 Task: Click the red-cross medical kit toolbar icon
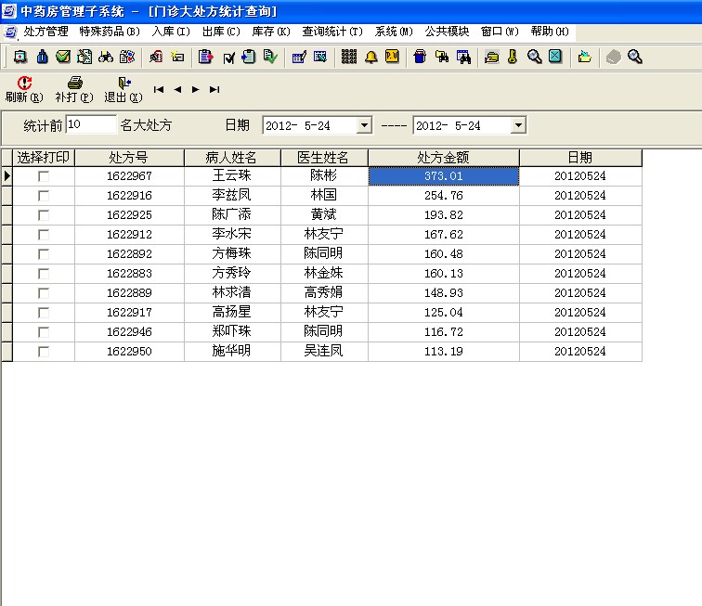click(20, 57)
